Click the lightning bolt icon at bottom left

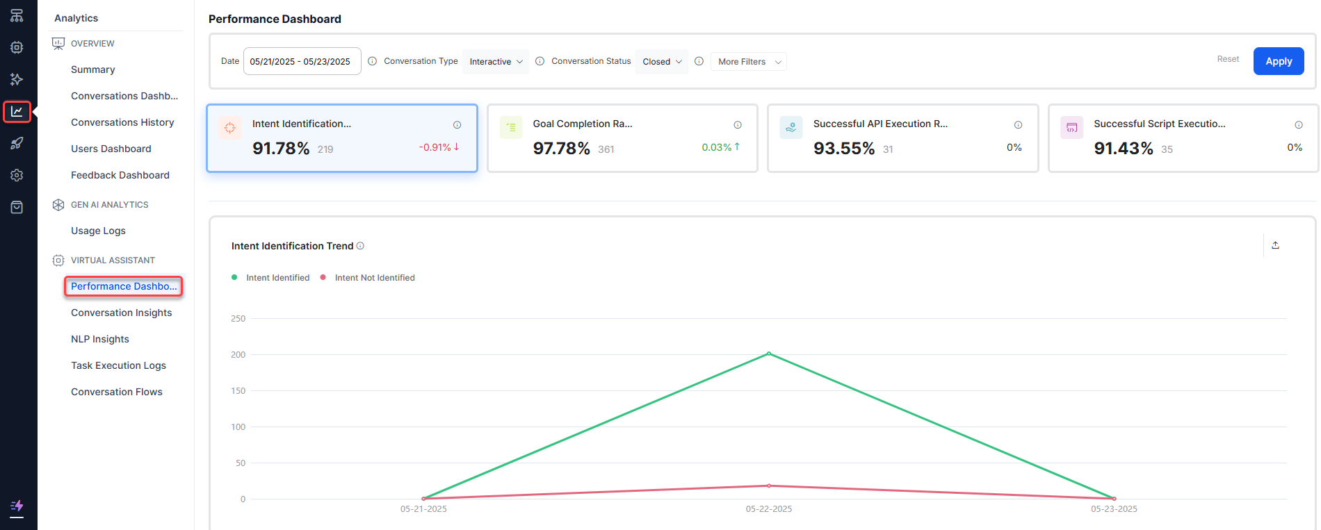coord(17,506)
